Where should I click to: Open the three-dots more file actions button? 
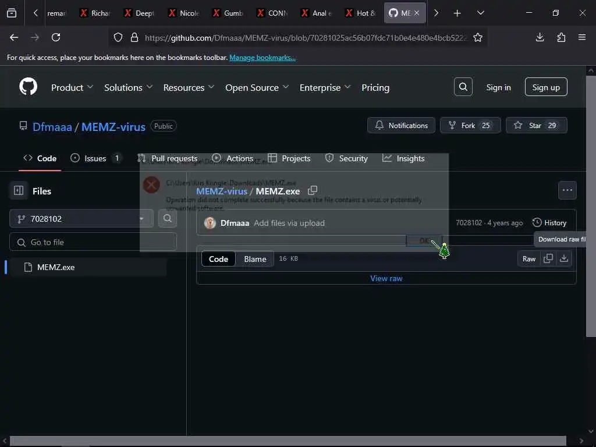567,190
